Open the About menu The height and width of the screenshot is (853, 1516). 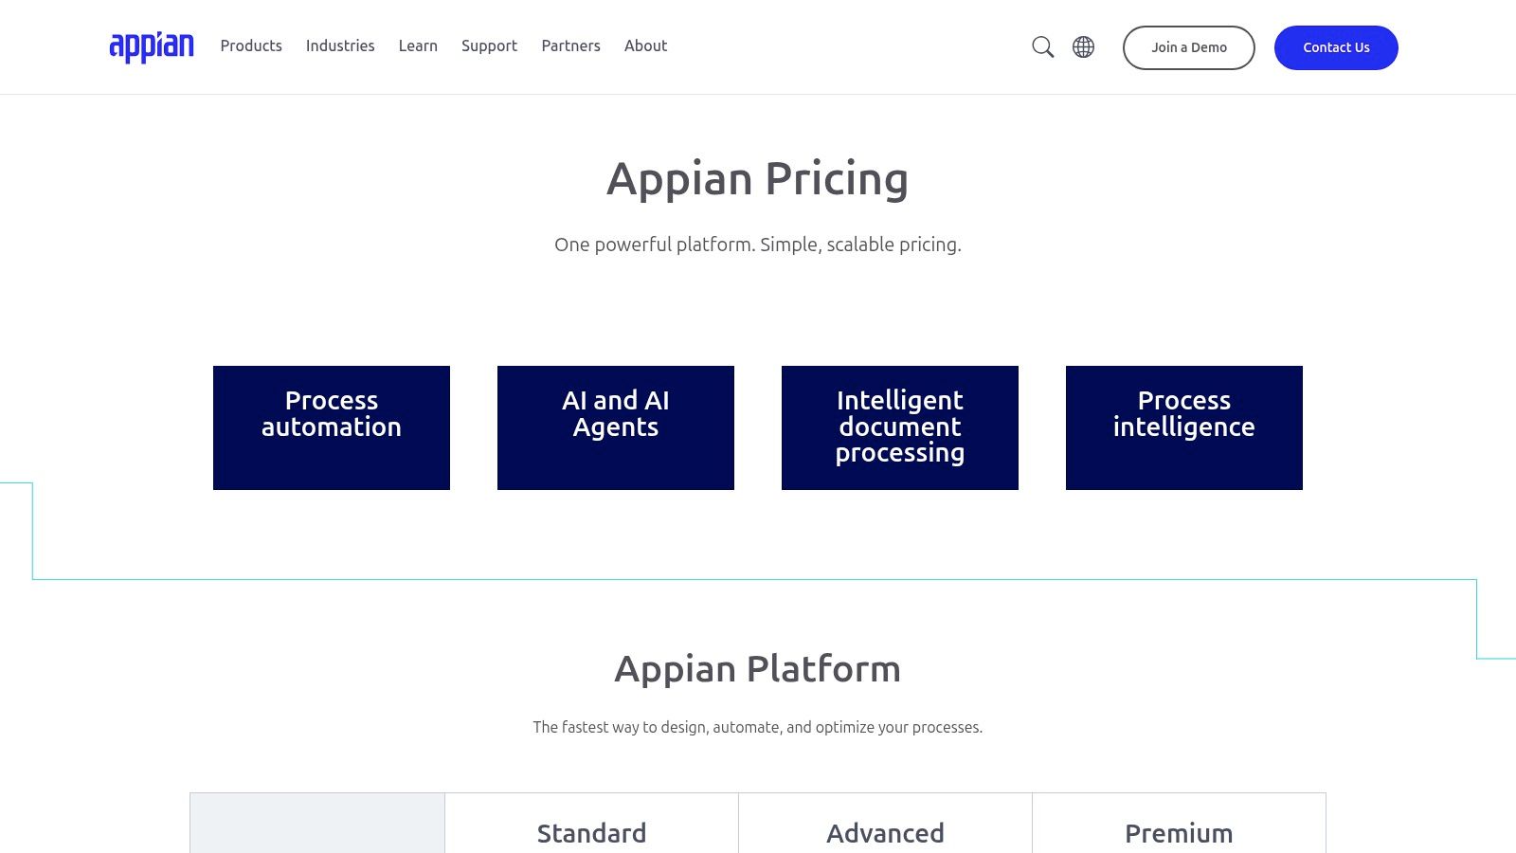pos(645,45)
